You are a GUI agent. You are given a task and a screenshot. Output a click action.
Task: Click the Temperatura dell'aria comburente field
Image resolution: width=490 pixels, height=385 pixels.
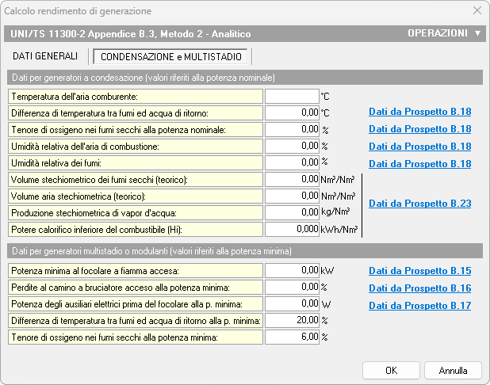click(x=292, y=96)
